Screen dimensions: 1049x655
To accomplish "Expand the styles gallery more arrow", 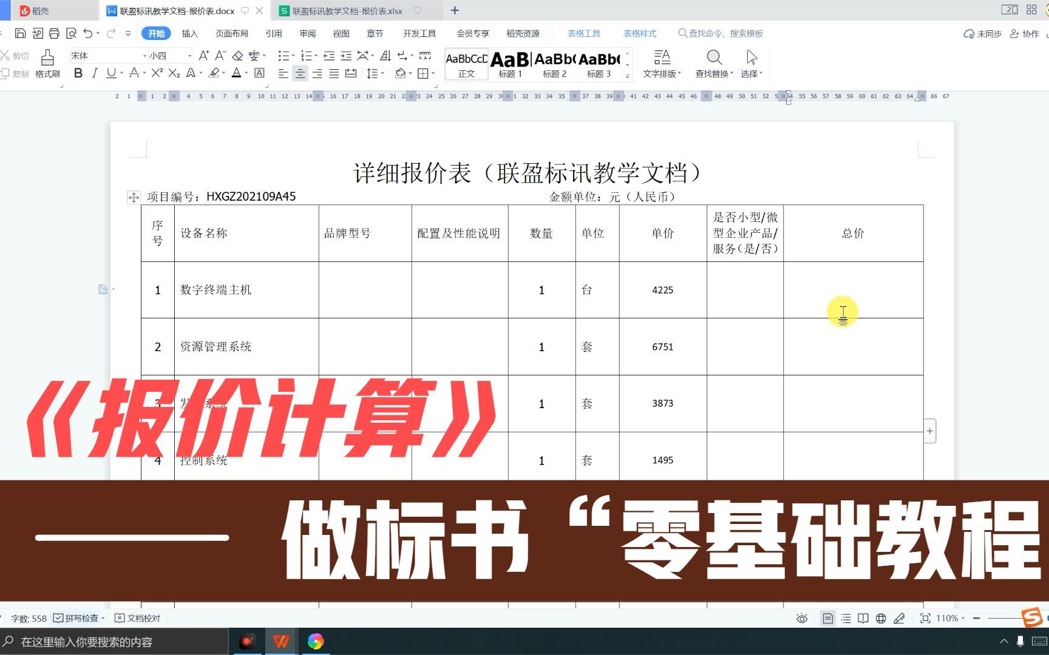I will tap(628, 76).
